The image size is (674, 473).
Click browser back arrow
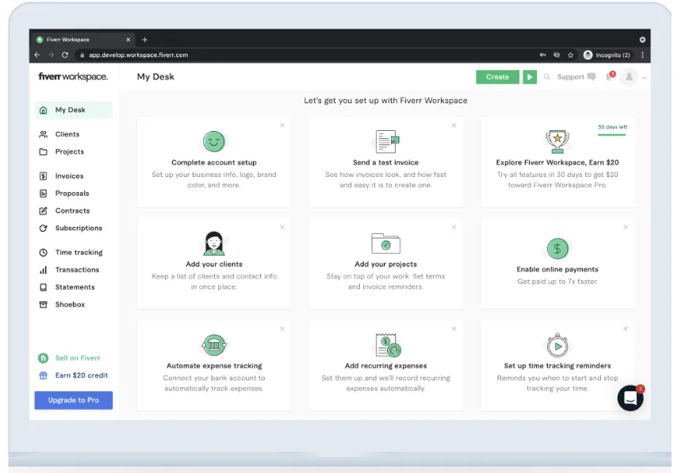37,55
